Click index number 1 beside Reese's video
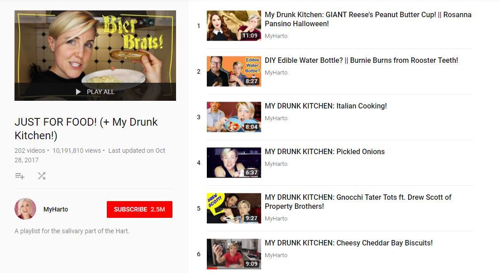The image size is (501, 273). pyautogui.click(x=198, y=26)
